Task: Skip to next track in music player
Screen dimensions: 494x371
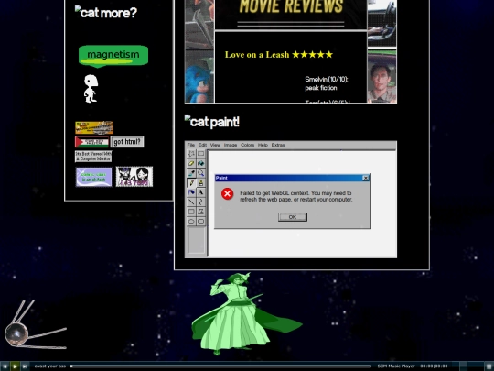Action: coord(25,366)
